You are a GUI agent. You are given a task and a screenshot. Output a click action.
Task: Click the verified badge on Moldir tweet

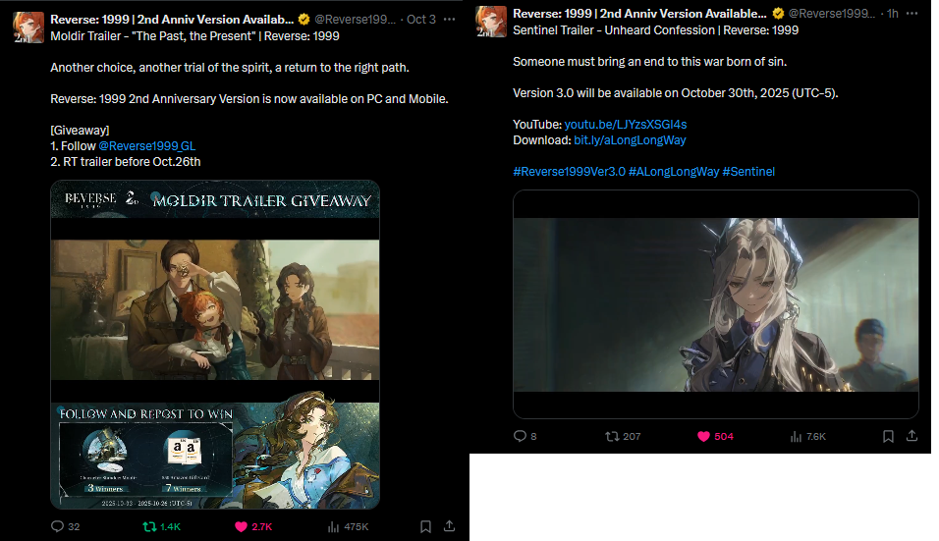point(304,20)
